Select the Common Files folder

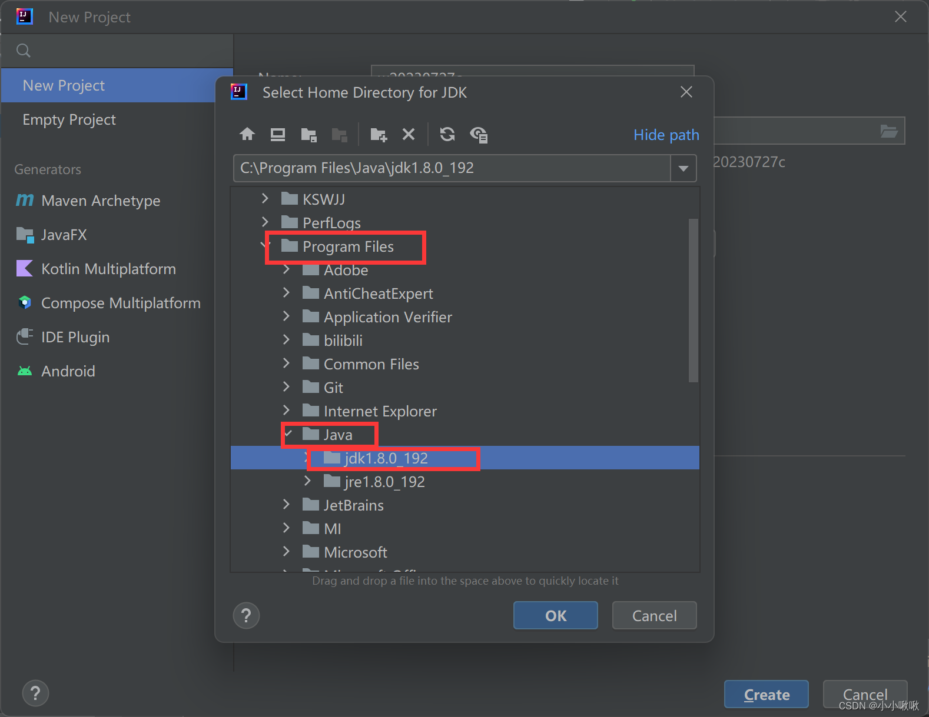point(371,364)
